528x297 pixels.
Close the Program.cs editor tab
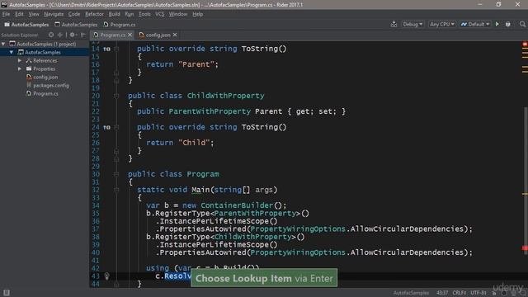point(130,35)
